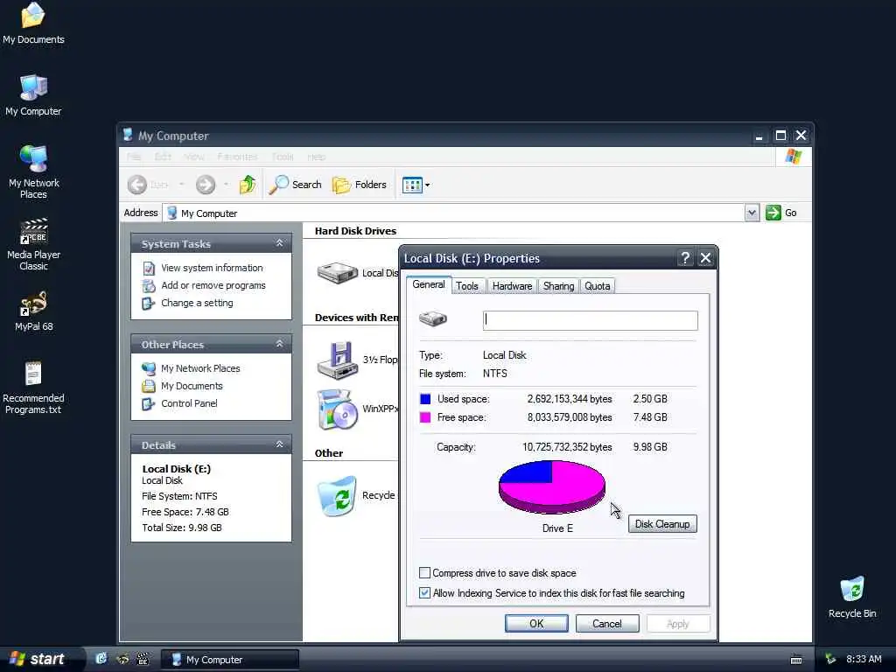This screenshot has height=672, width=896.
Task: Select the WinXPPx CD drive icon
Action: [337, 409]
